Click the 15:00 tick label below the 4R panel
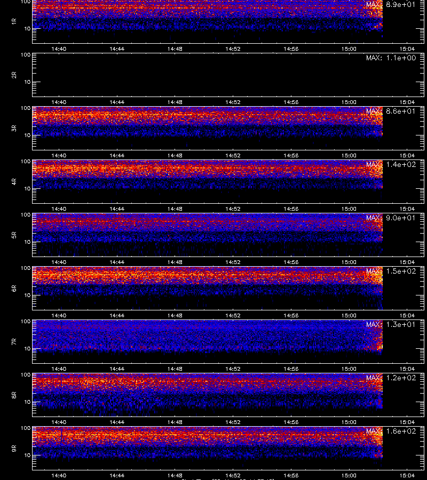Image resolution: width=427 pixels, height=480 pixels. click(349, 209)
